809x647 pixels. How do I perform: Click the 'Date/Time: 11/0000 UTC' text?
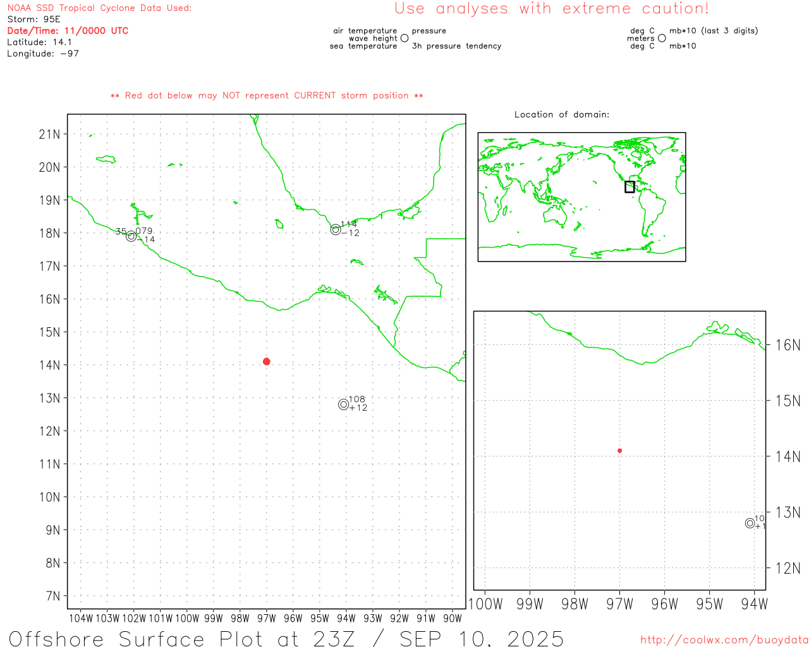[x=68, y=31]
